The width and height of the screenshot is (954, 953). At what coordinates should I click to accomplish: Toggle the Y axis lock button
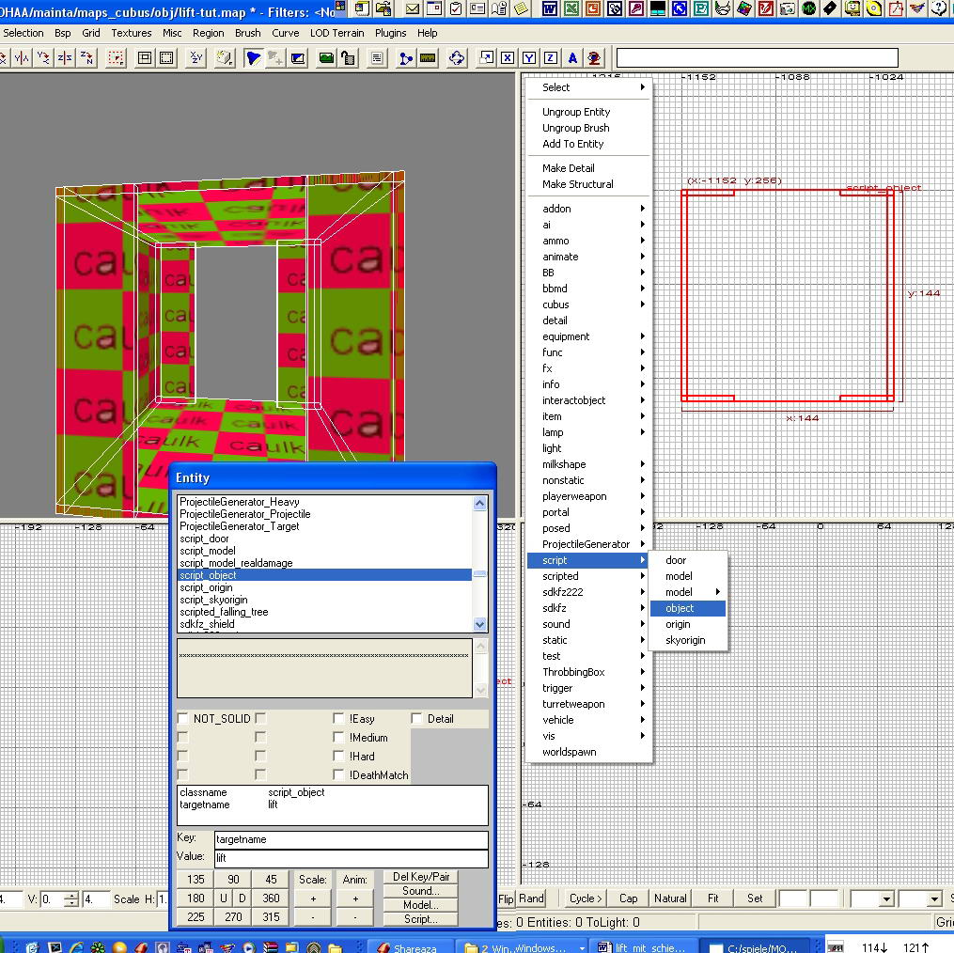(529, 58)
